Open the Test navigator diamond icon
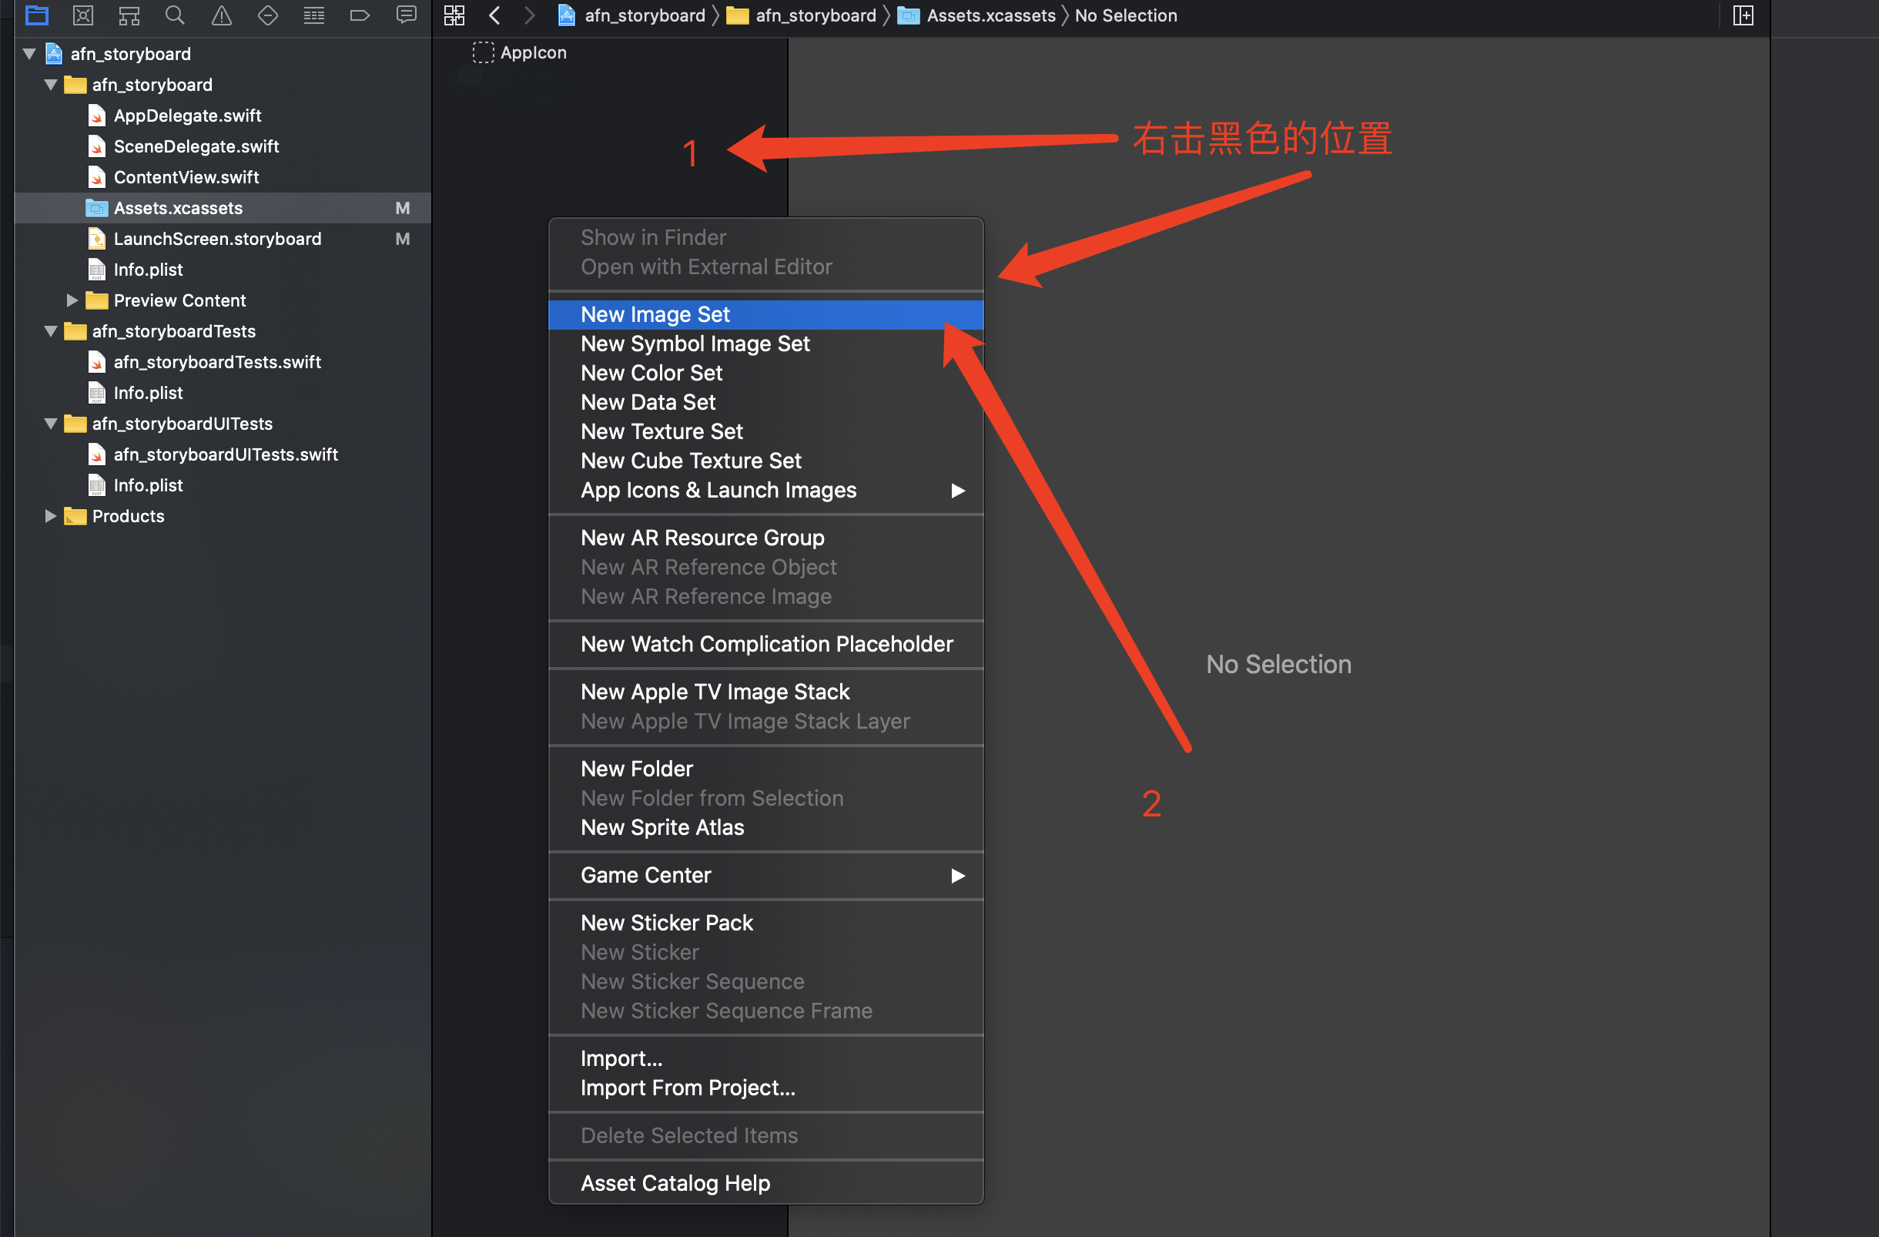This screenshot has height=1237, width=1879. click(268, 15)
